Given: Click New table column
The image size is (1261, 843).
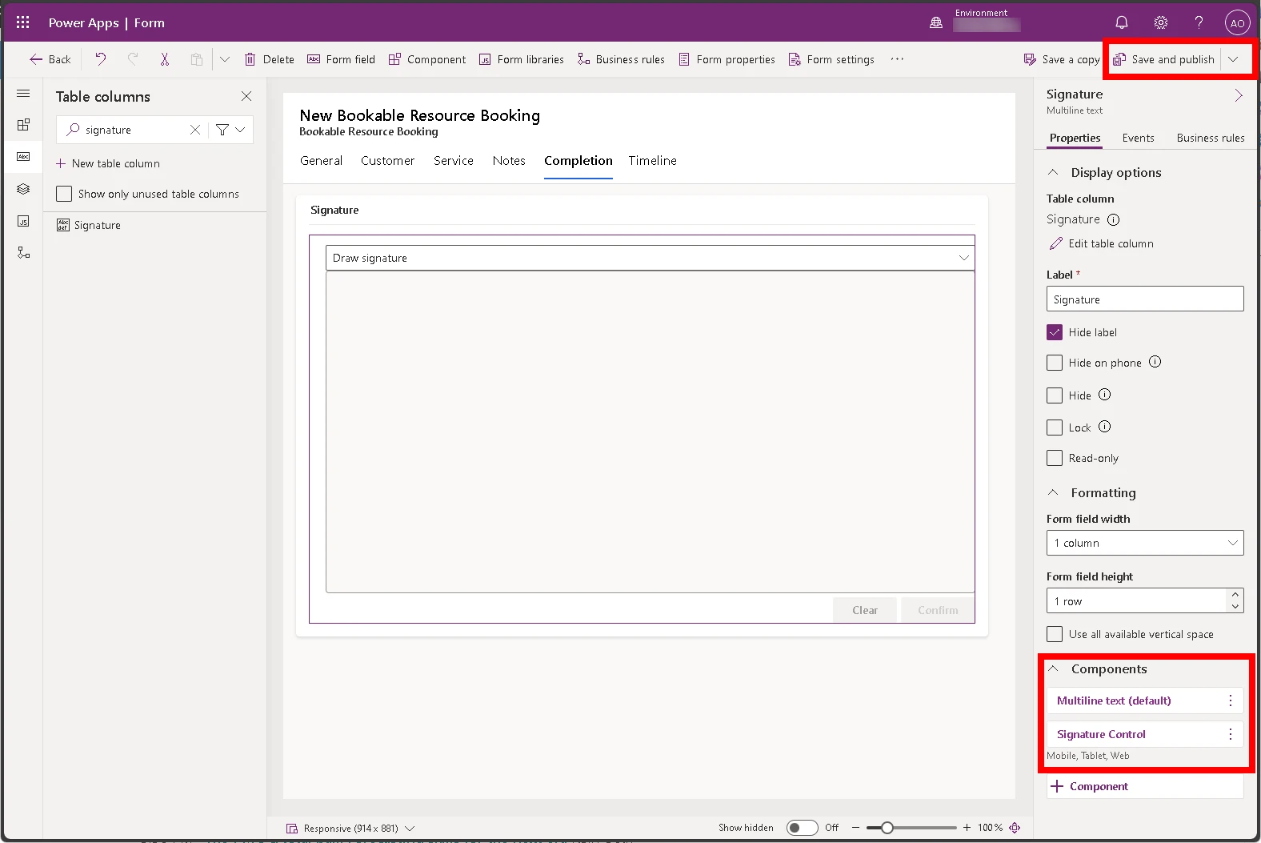Looking at the screenshot, I should coord(108,163).
